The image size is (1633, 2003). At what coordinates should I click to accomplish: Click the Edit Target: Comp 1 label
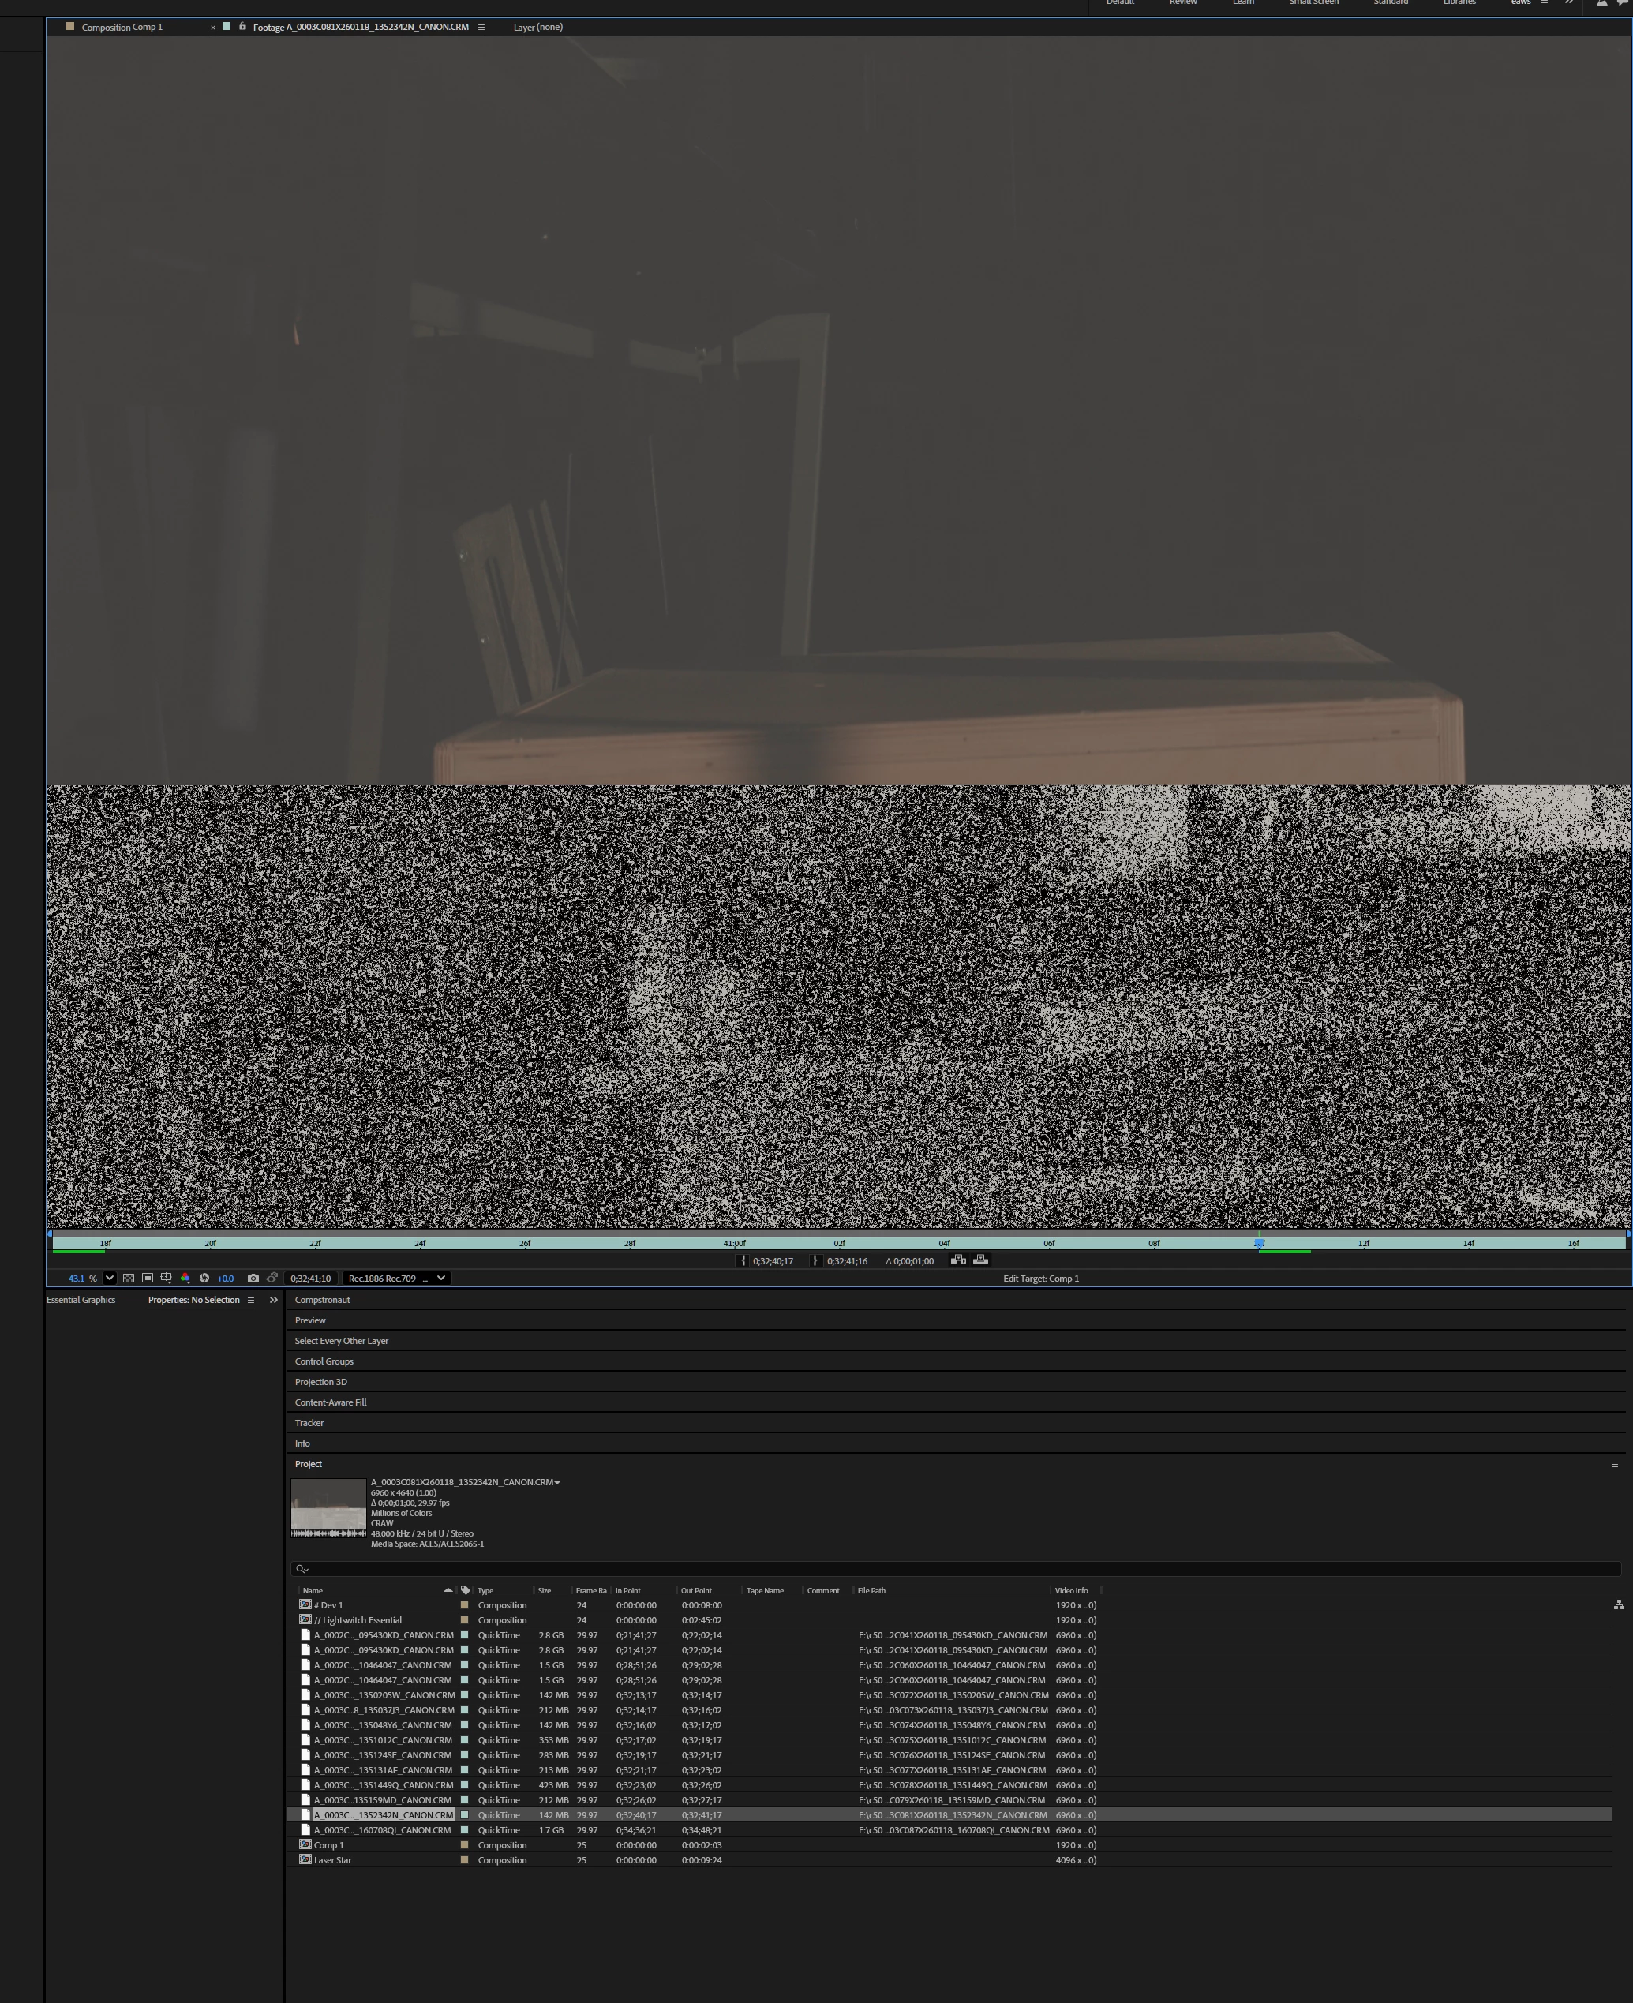click(x=1040, y=1279)
